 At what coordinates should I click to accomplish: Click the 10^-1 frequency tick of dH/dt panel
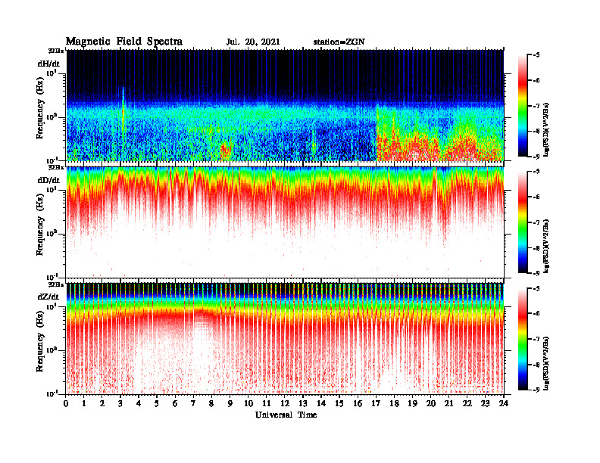pos(51,160)
